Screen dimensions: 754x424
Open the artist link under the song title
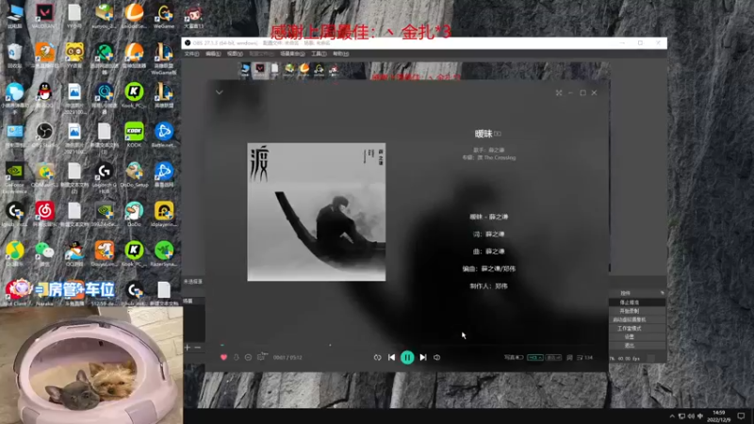pos(497,150)
